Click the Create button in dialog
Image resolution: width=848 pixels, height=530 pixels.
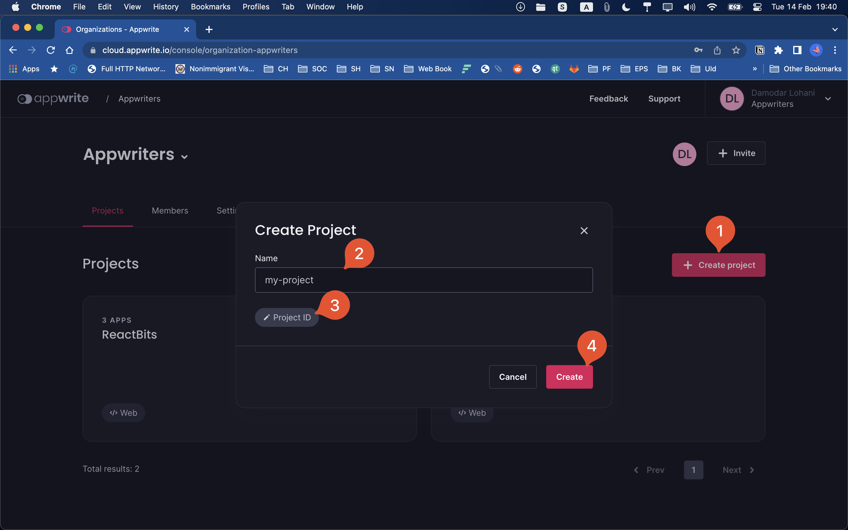click(x=569, y=377)
